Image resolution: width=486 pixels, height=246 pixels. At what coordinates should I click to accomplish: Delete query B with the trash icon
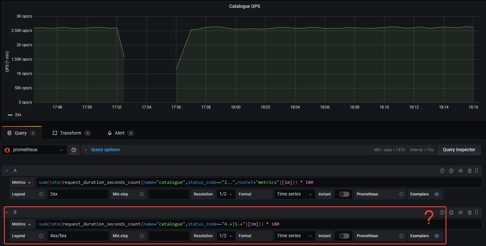[470, 212]
